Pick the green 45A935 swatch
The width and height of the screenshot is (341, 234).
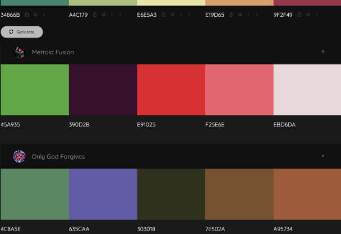point(34,90)
